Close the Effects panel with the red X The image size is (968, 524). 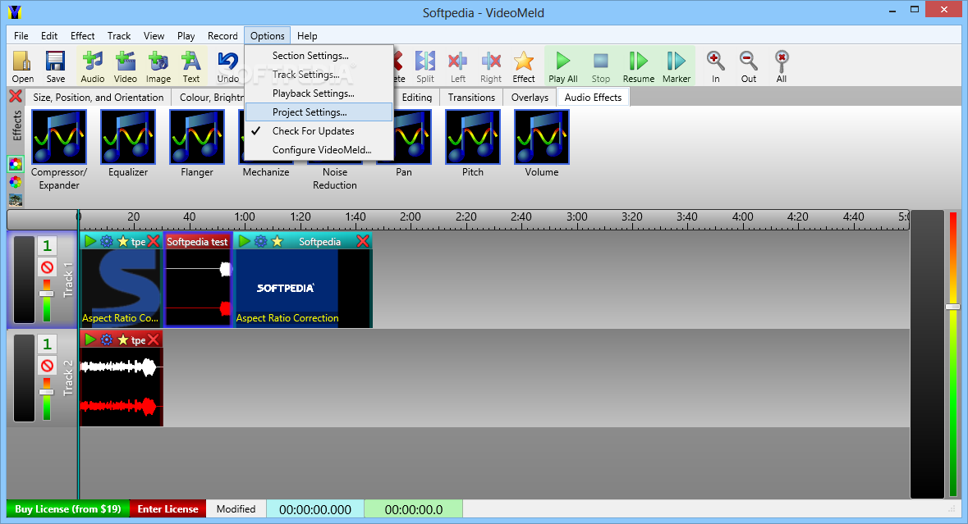pyautogui.click(x=16, y=96)
